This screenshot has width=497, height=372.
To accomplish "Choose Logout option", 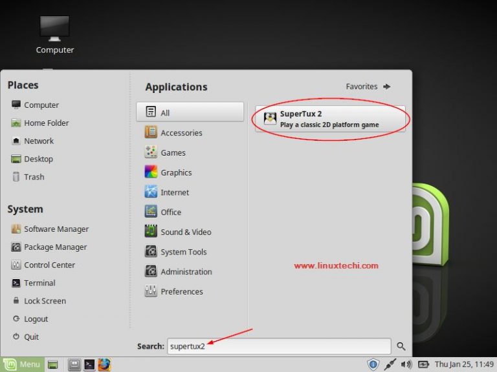I will [30, 319].
